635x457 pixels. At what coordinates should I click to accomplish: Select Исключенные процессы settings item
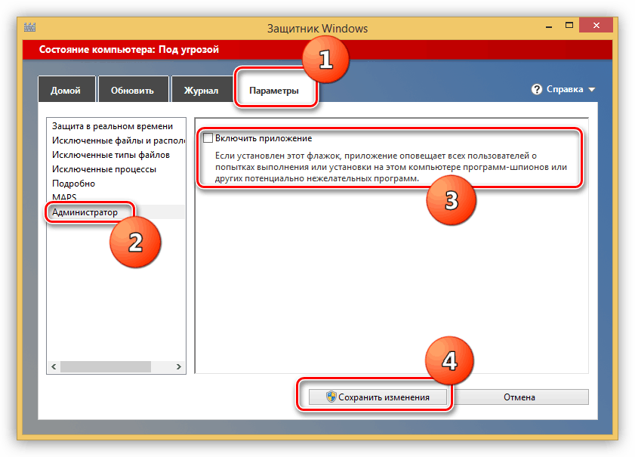point(103,169)
